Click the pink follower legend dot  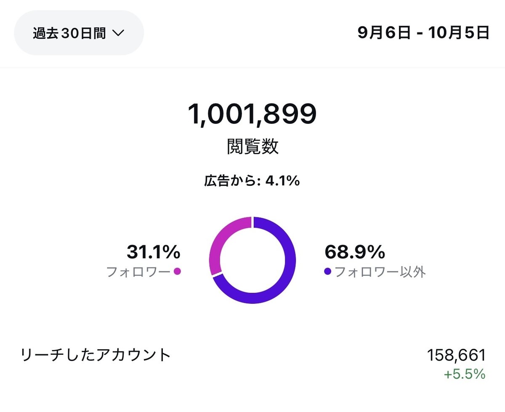(x=177, y=271)
